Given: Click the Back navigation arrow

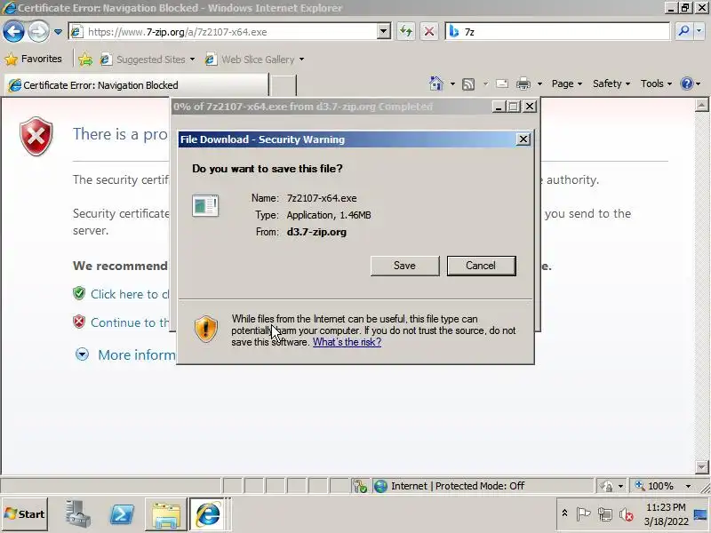Looking at the screenshot, I should tap(13, 32).
